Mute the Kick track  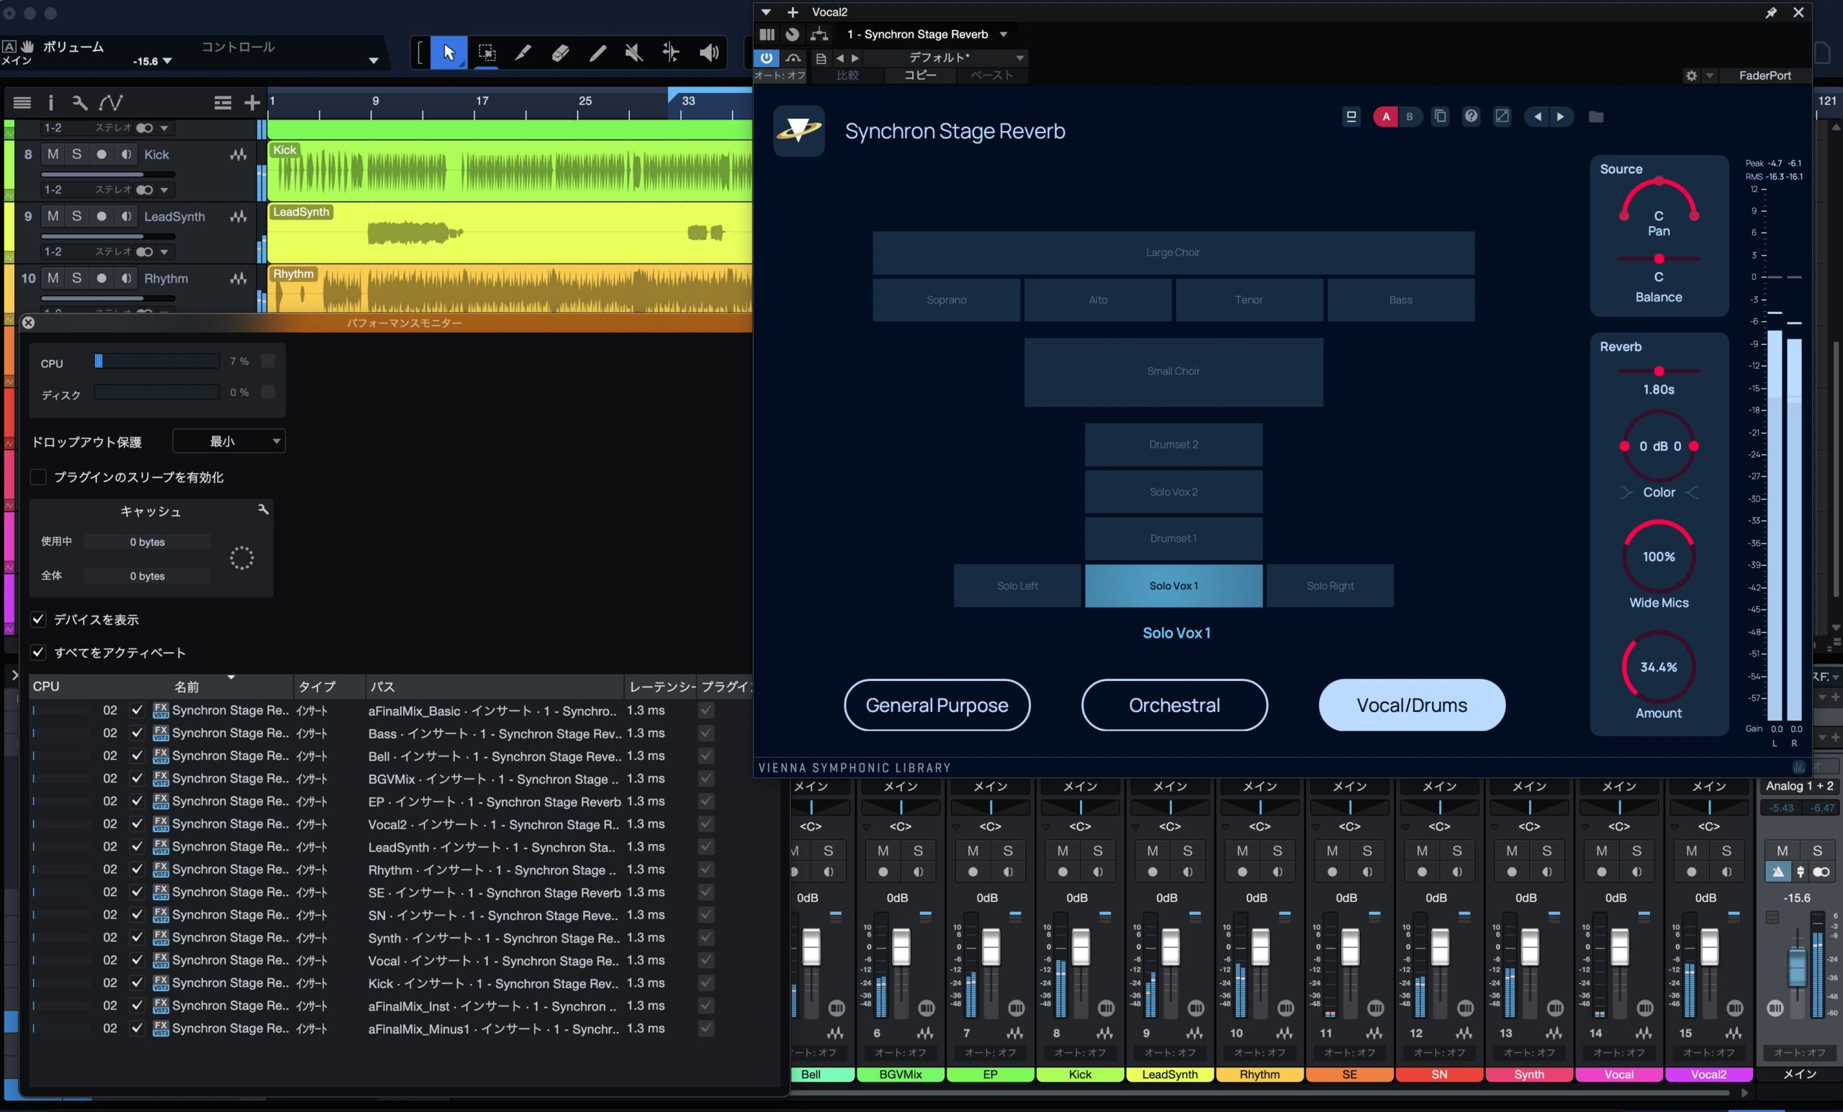coord(53,154)
